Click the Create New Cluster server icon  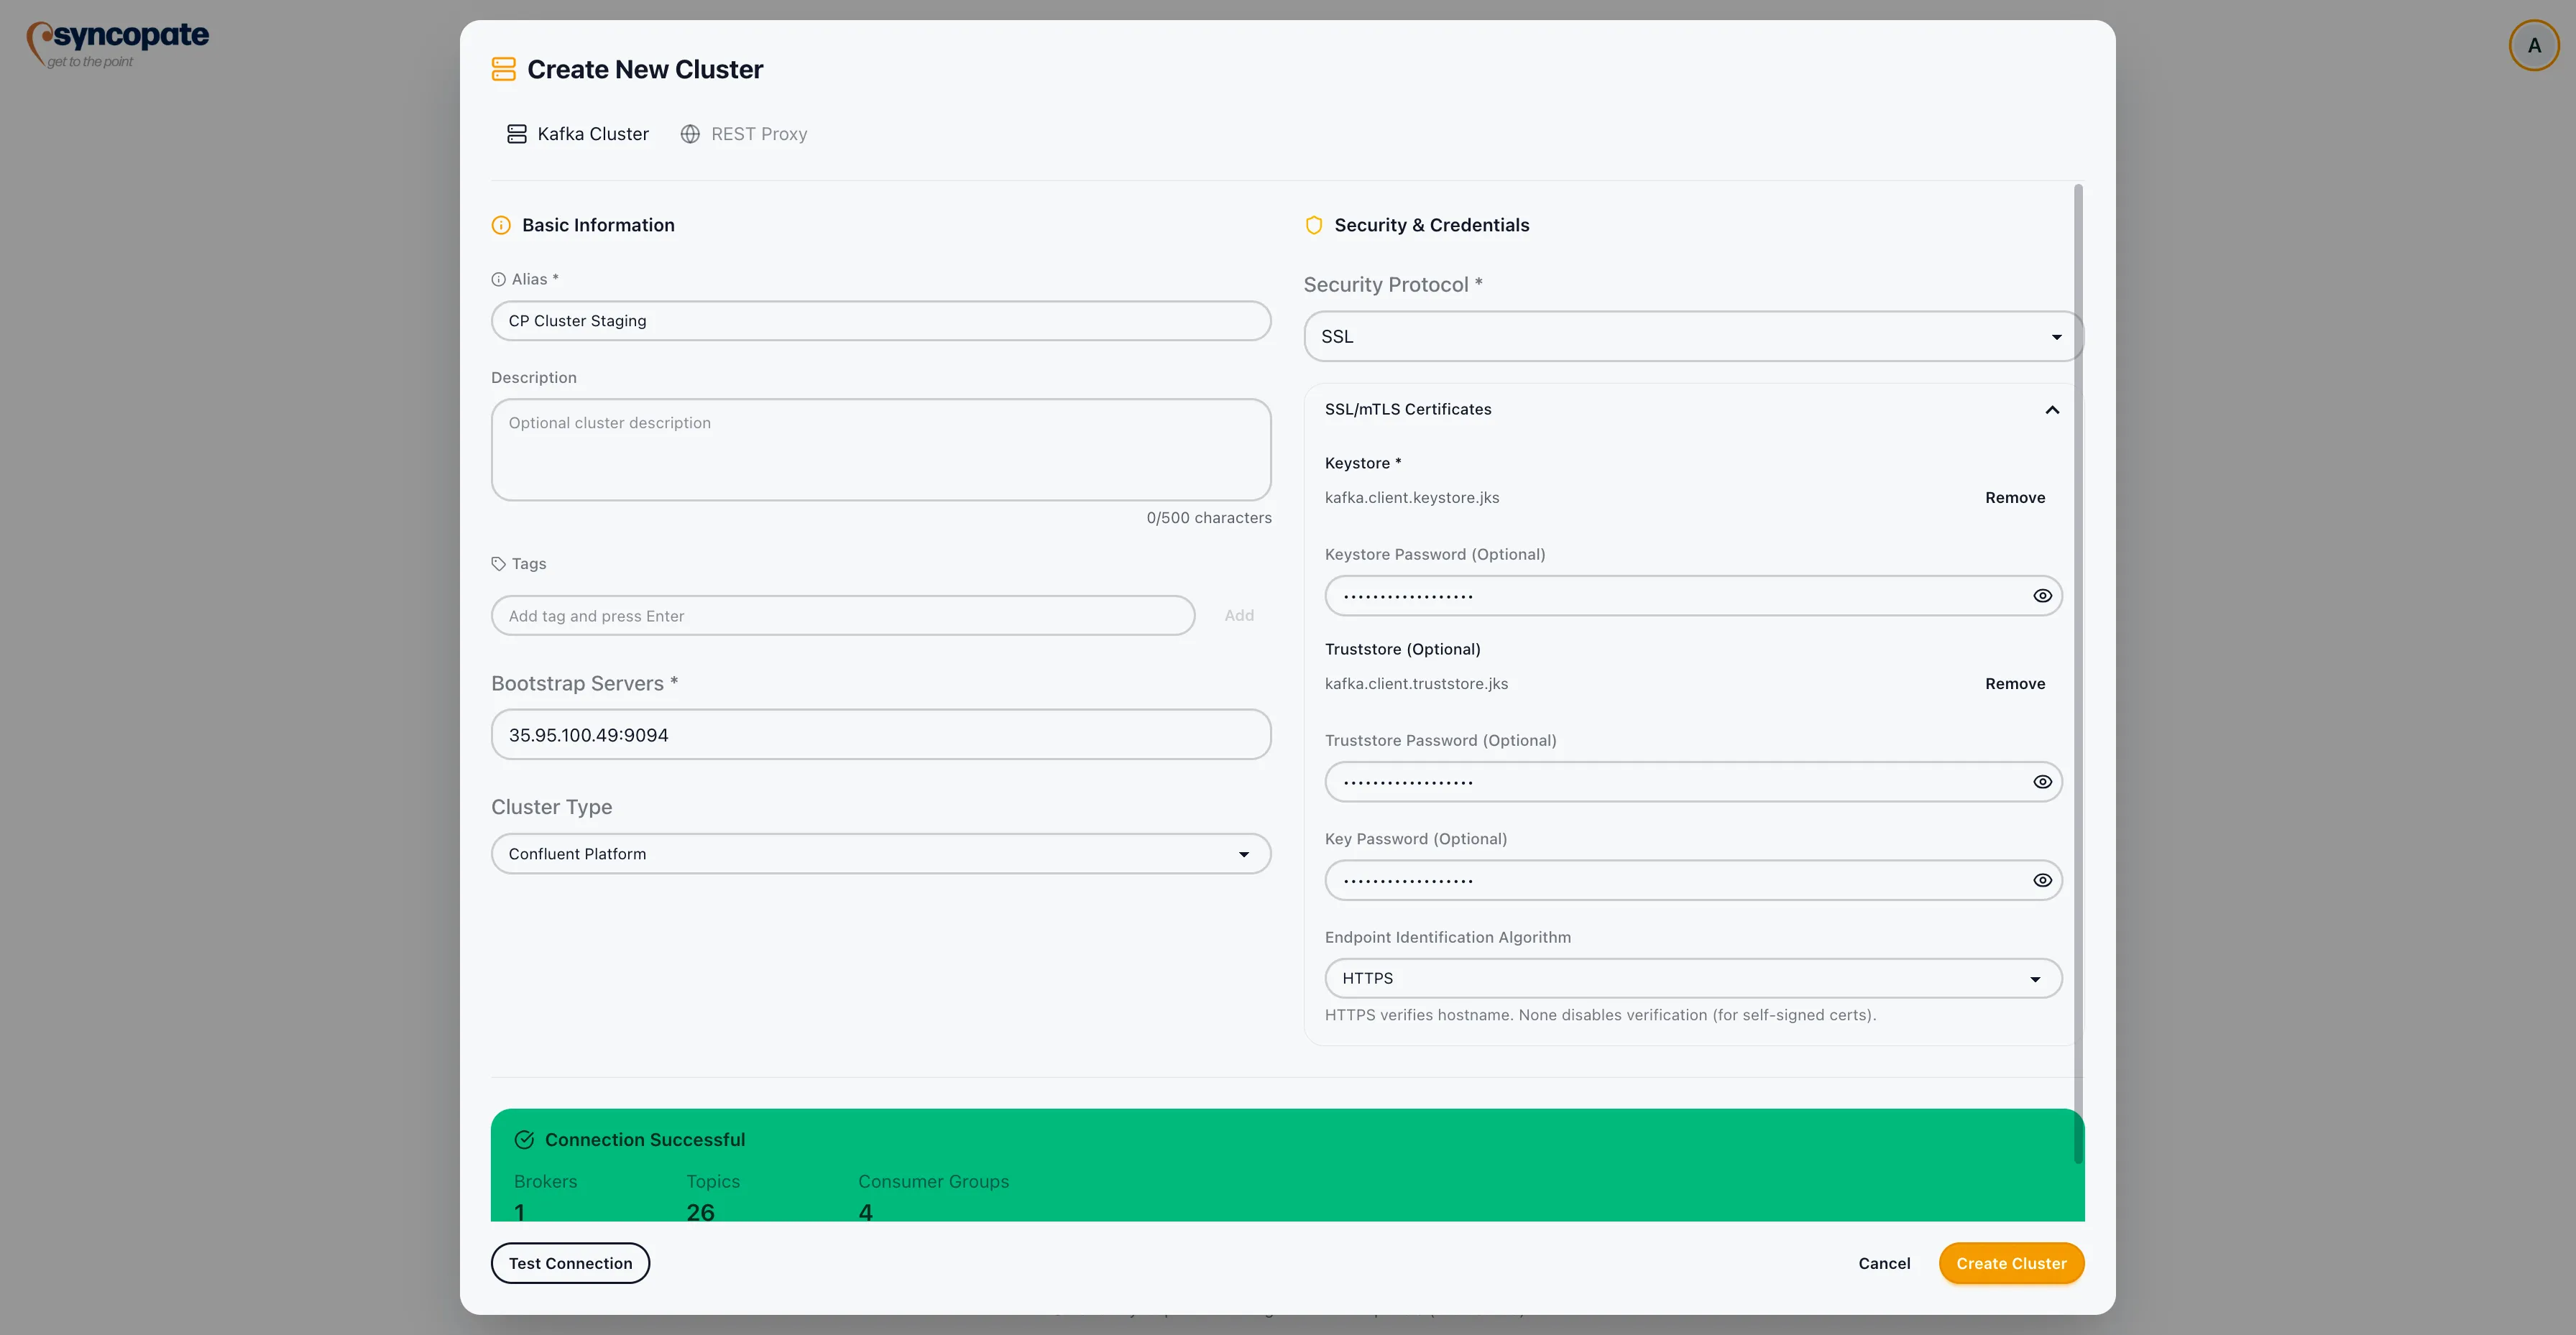pos(504,69)
